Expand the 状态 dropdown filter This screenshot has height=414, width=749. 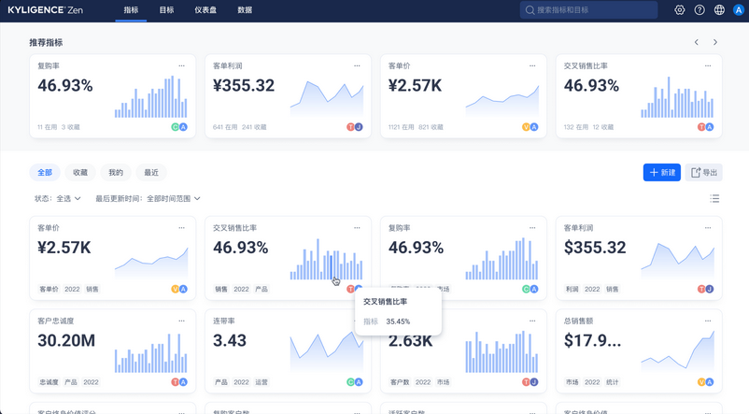point(58,199)
